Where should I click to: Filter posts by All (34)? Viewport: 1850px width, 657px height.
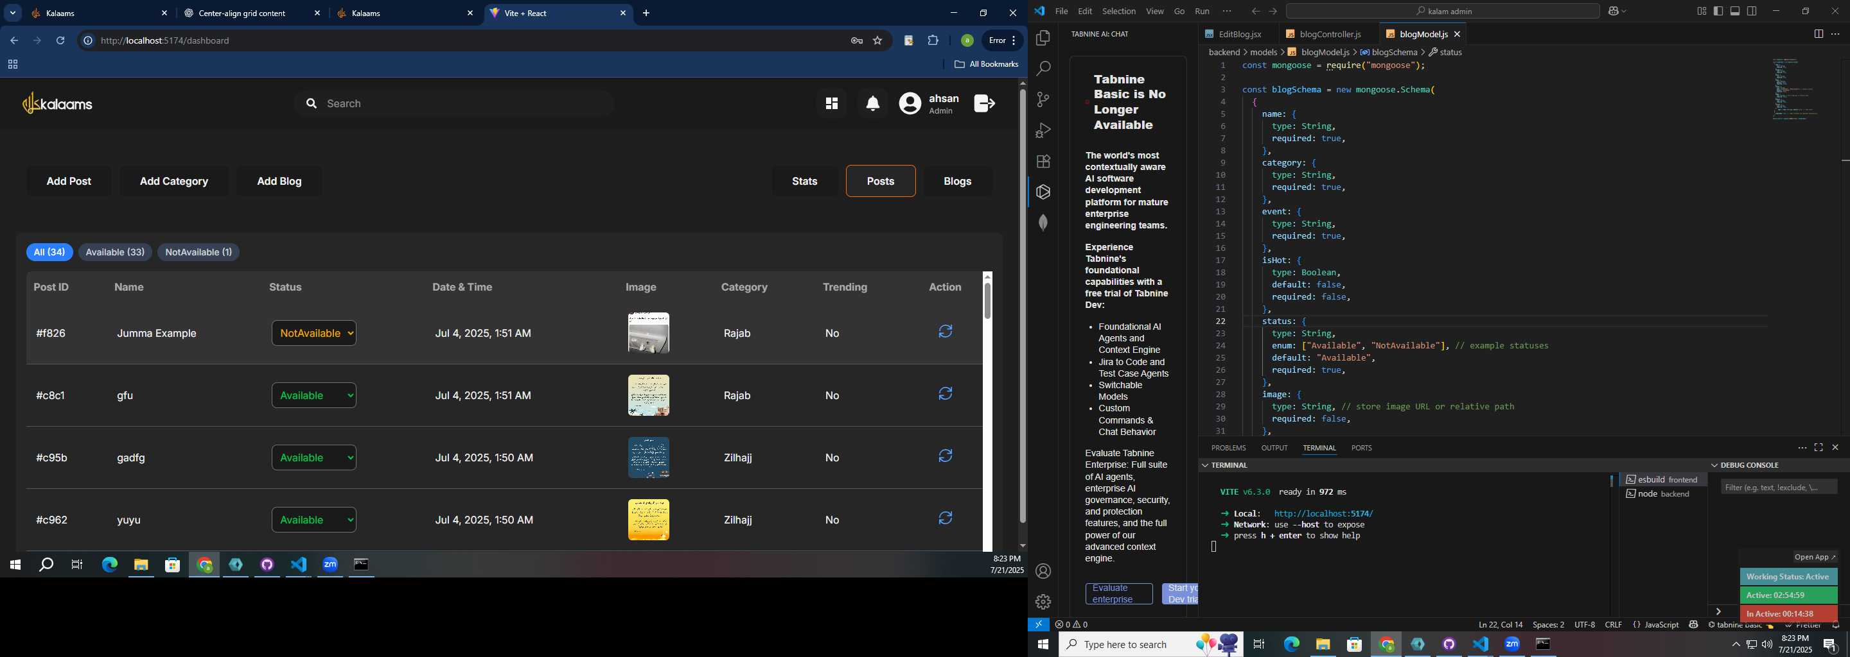point(49,253)
